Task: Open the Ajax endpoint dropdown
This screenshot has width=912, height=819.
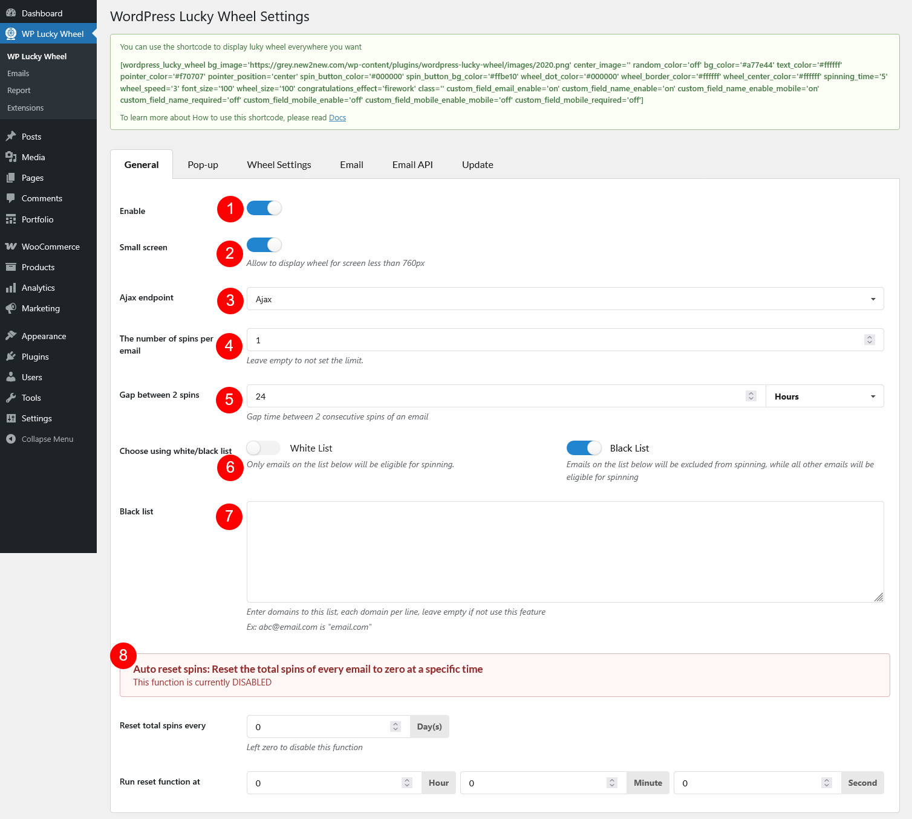Action: tap(565, 299)
